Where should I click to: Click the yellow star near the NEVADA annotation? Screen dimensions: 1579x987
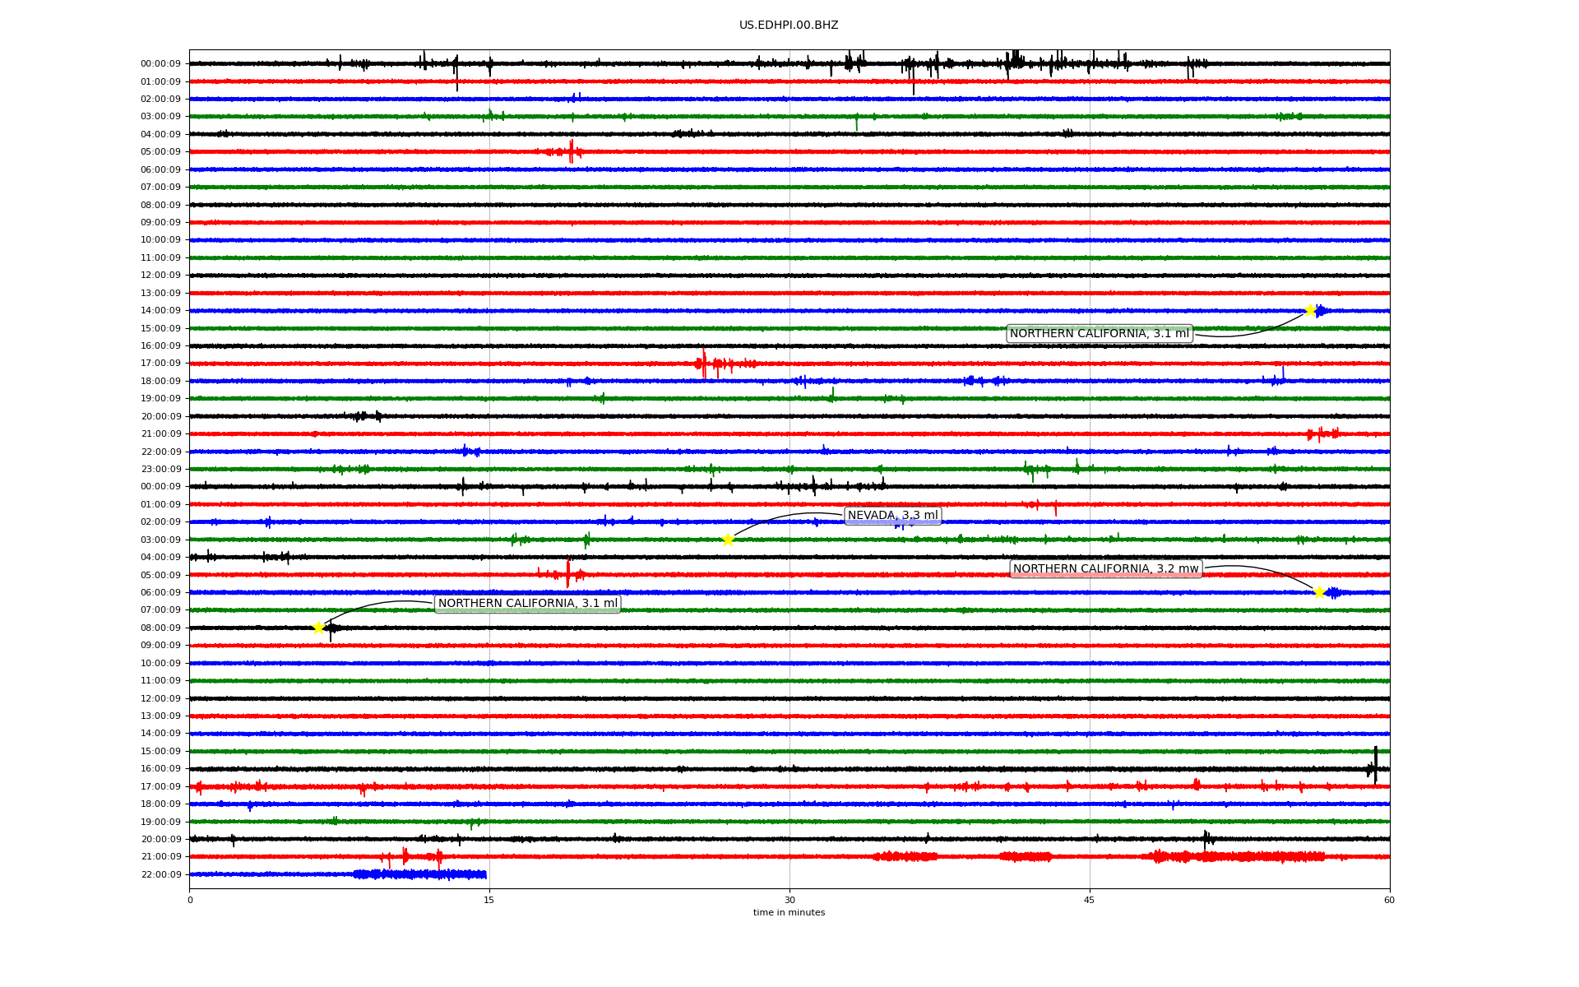tap(728, 540)
